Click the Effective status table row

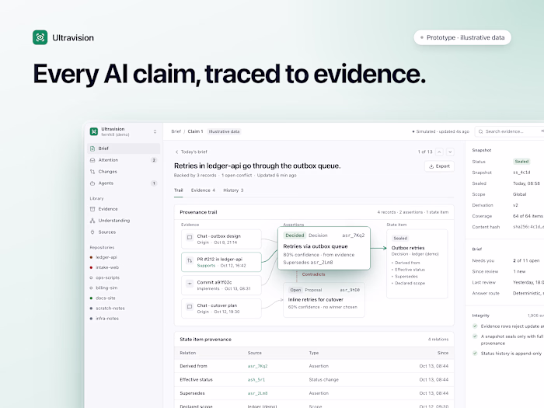pyautogui.click(x=314, y=380)
